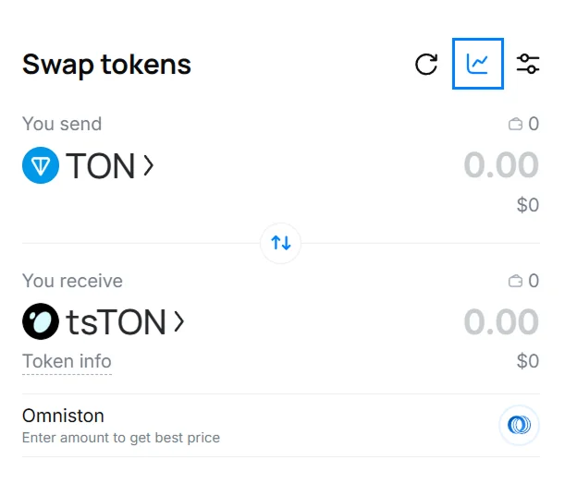Click wallet balance icon under You send
565x483 pixels.
click(x=516, y=124)
